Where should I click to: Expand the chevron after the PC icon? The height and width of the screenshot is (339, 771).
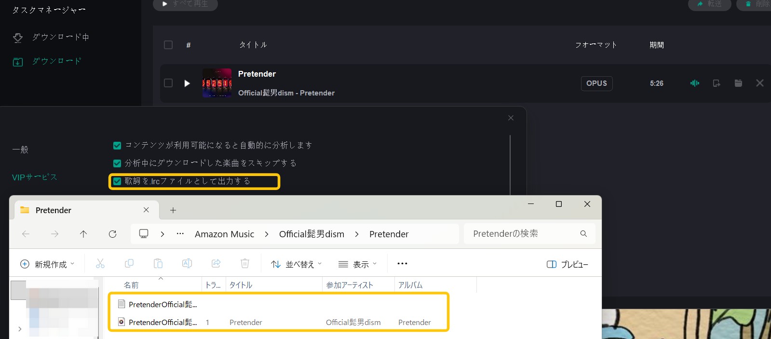click(162, 234)
